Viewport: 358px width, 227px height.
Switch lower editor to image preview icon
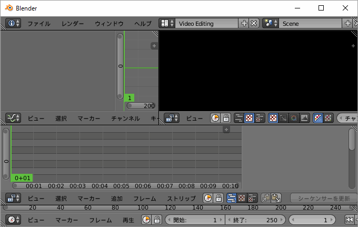pyautogui.click(x=242, y=198)
